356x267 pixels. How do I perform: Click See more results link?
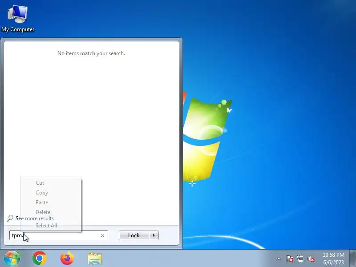tap(35, 218)
